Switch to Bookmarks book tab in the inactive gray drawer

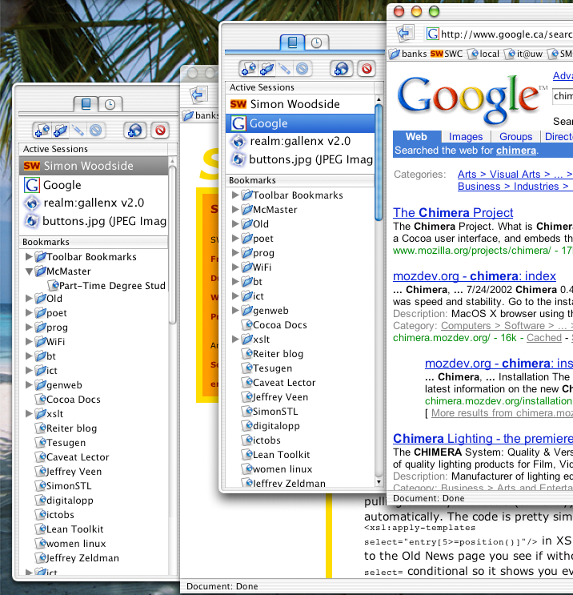(86, 103)
